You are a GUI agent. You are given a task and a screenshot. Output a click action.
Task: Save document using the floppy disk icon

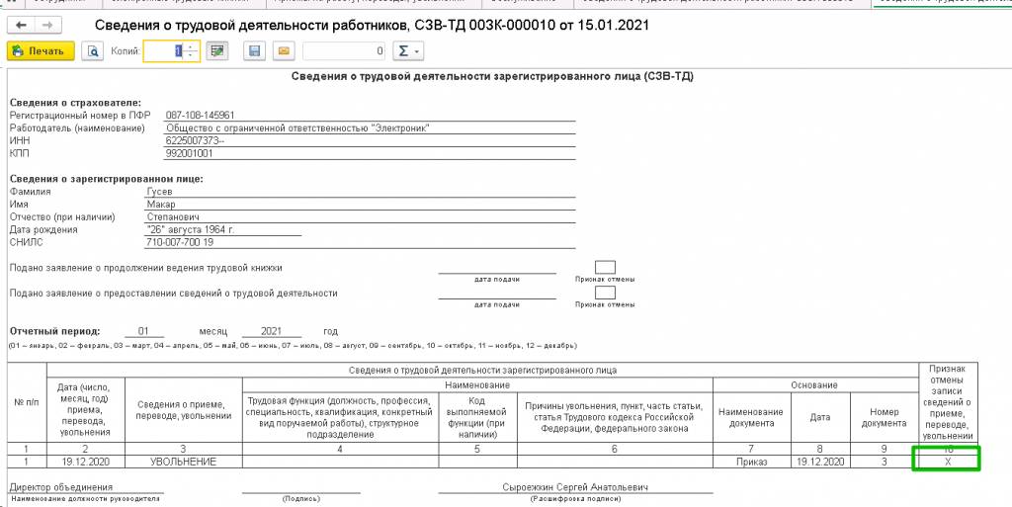[254, 51]
